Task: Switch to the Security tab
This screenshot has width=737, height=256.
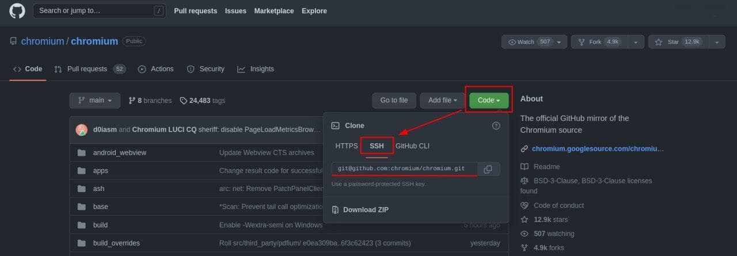Action: click(206, 69)
